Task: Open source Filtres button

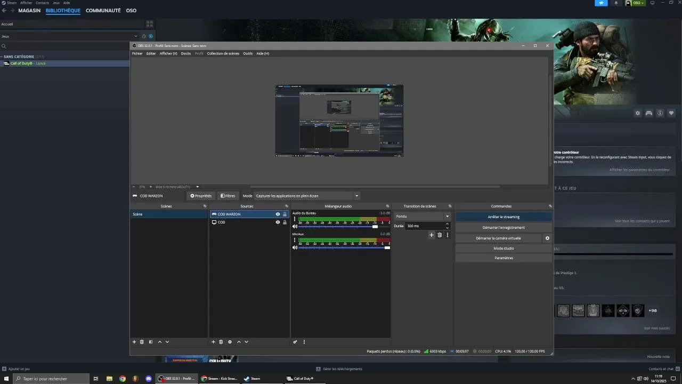Action: [228, 196]
